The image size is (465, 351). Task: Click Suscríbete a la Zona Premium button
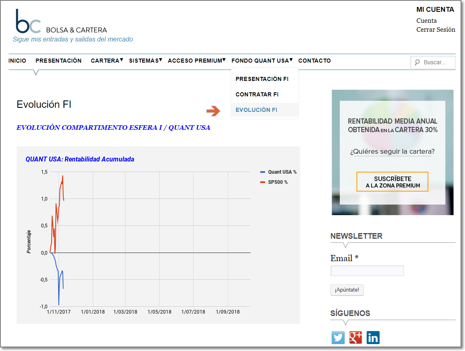coord(392,182)
